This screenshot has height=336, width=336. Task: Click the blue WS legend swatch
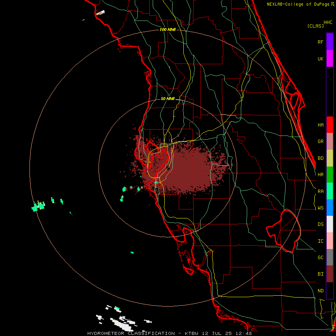point(330,208)
